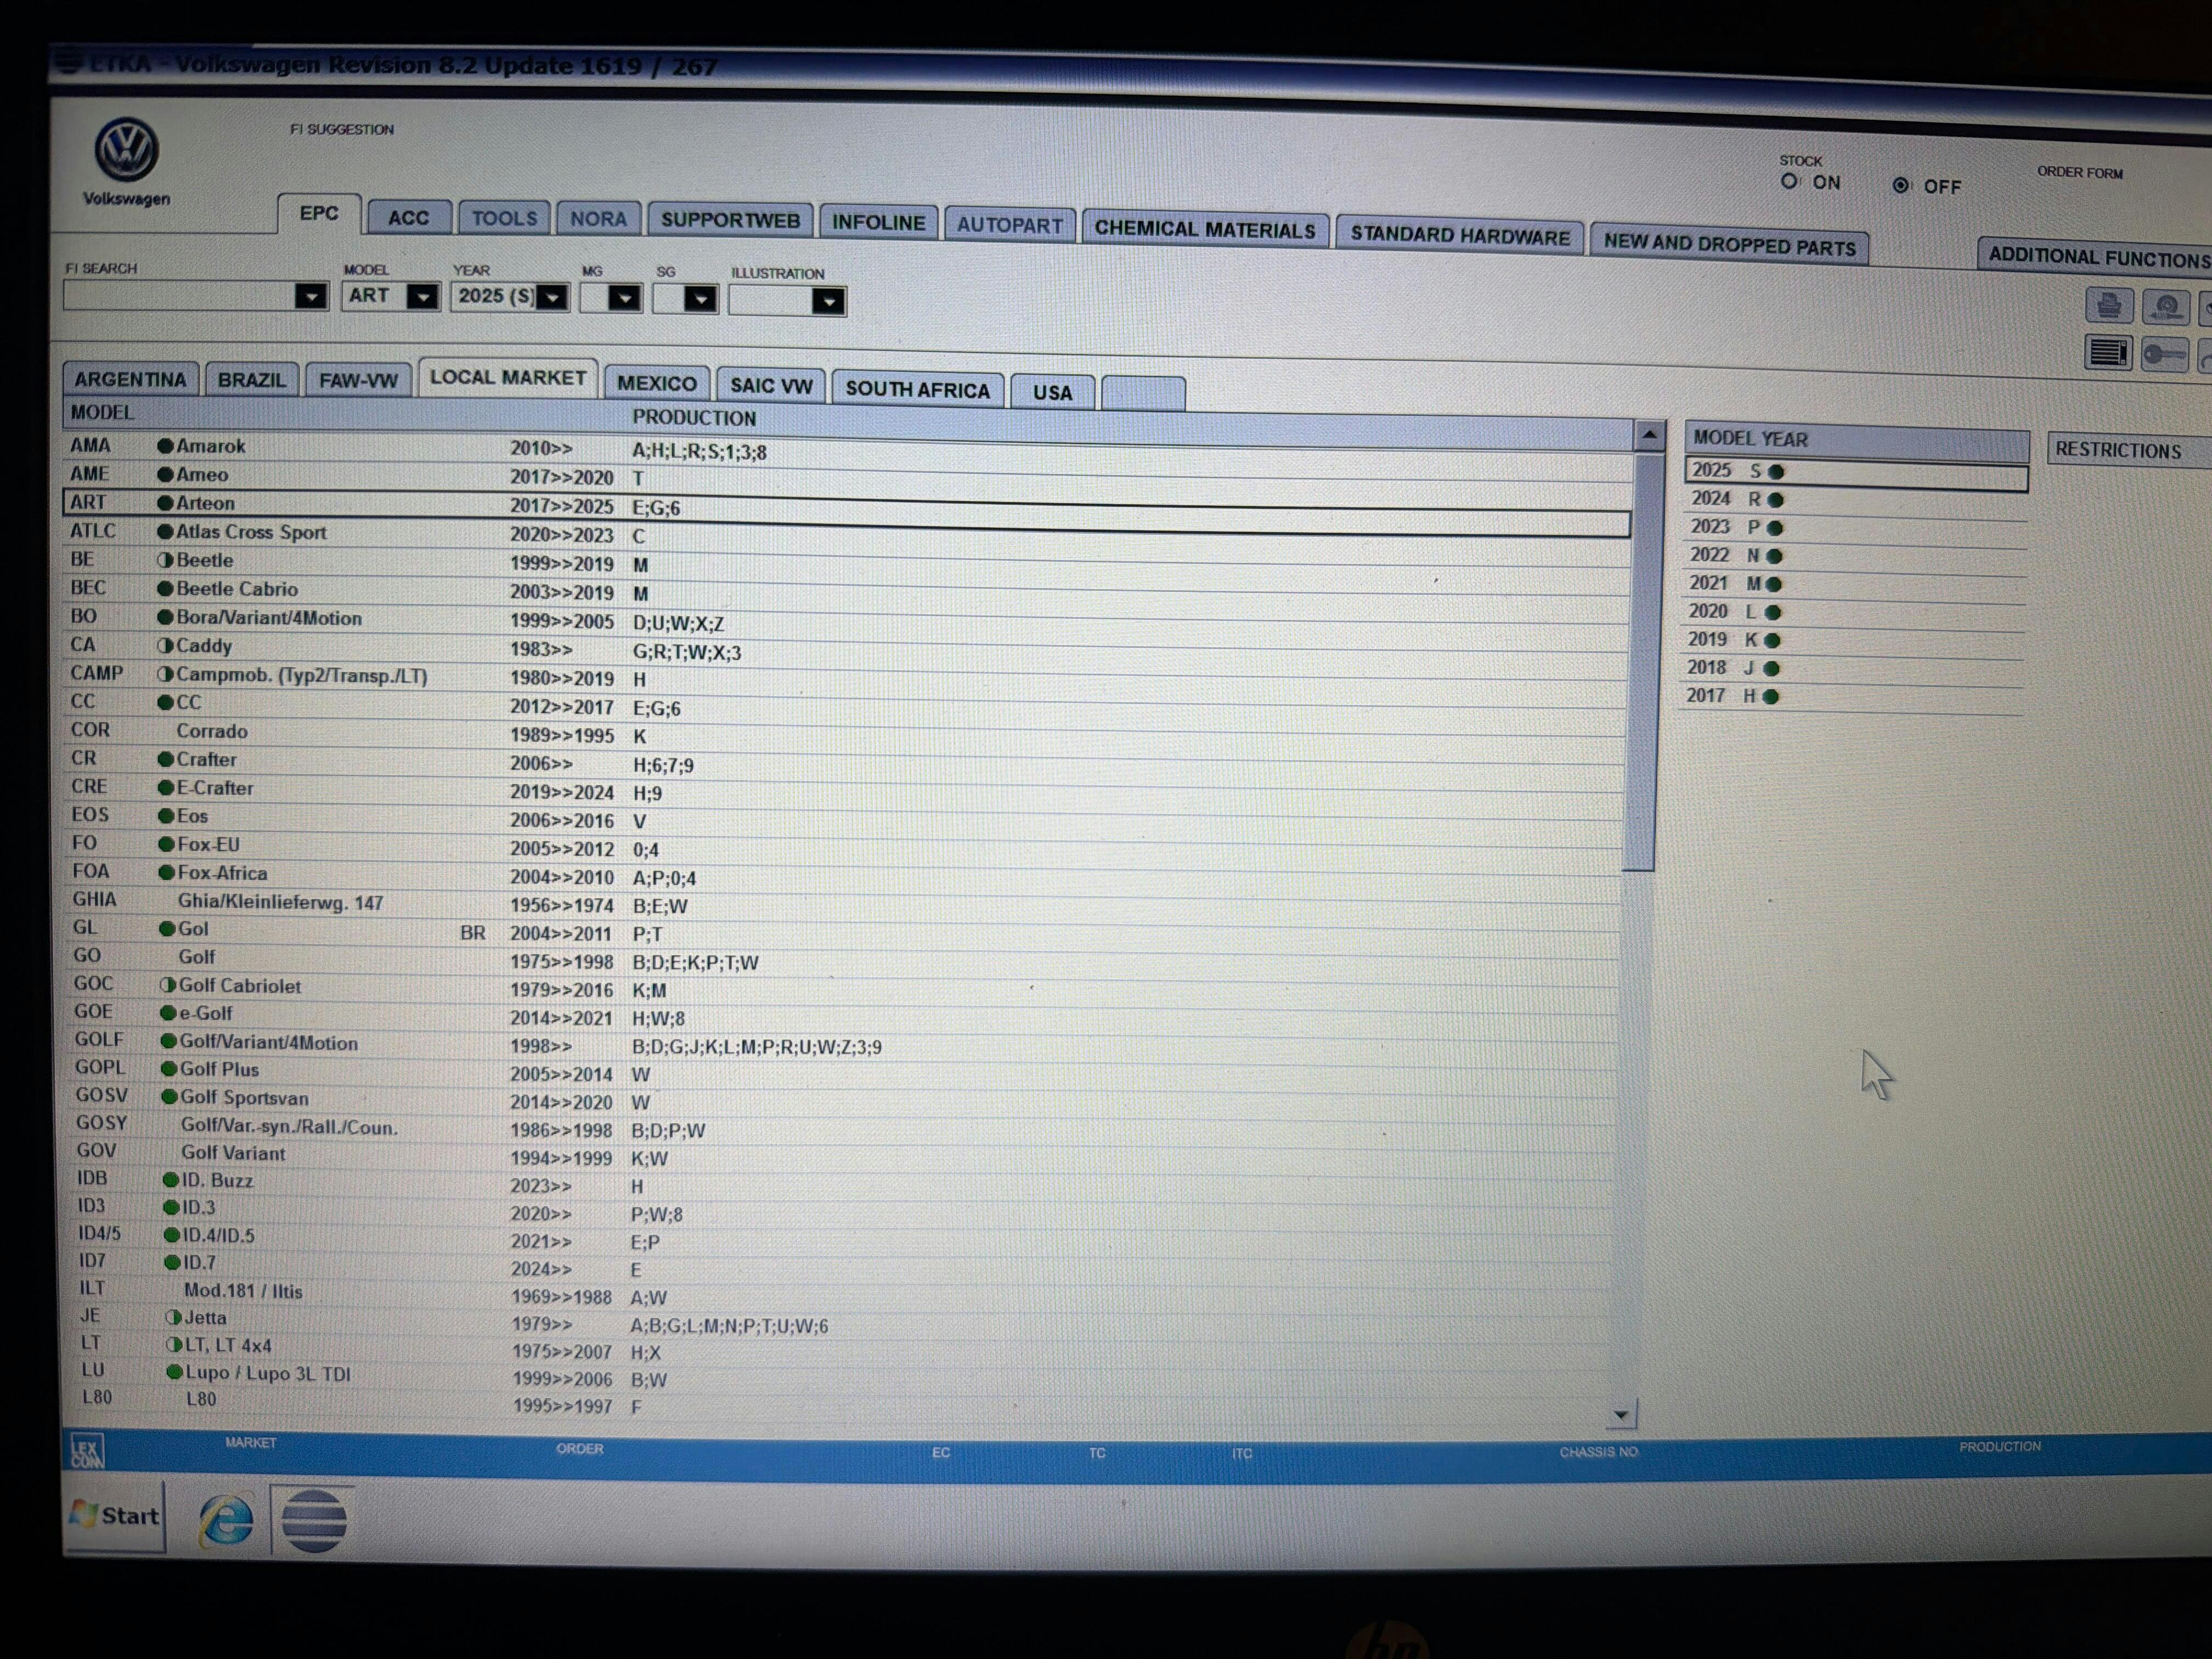Open the CHEMICAL MATERIALS tab
This screenshot has height=1659, width=2212.
(x=1204, y=229)
